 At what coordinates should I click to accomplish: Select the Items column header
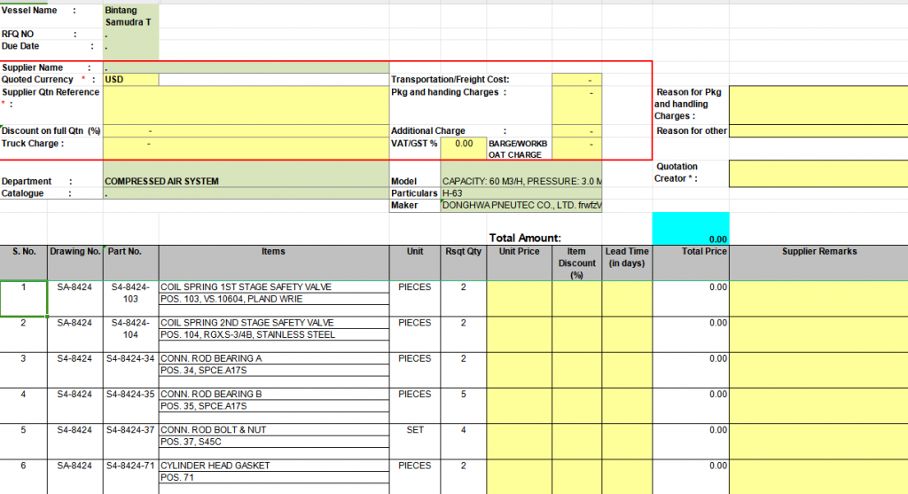(x=273, y=252)
